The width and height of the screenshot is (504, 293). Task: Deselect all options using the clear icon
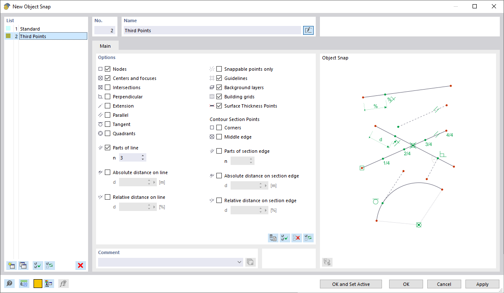click(x=297, y=238)
